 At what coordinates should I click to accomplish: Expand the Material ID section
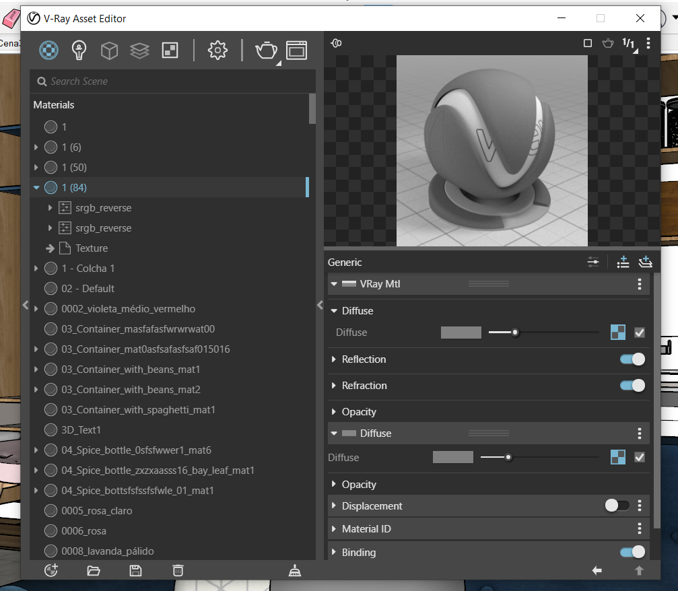[333, 528]
